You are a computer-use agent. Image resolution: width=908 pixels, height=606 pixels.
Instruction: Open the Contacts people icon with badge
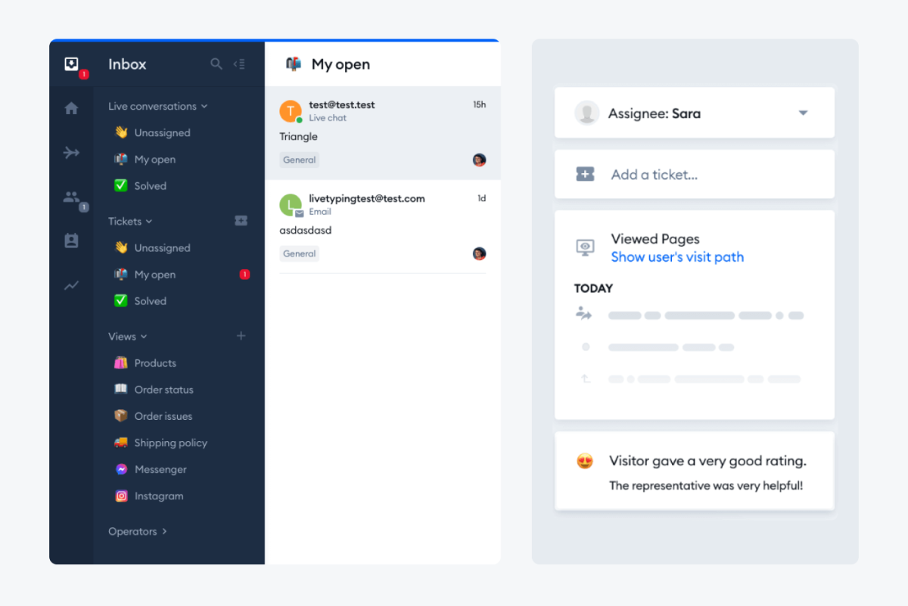pyautogui.click(x=72, y=196)
